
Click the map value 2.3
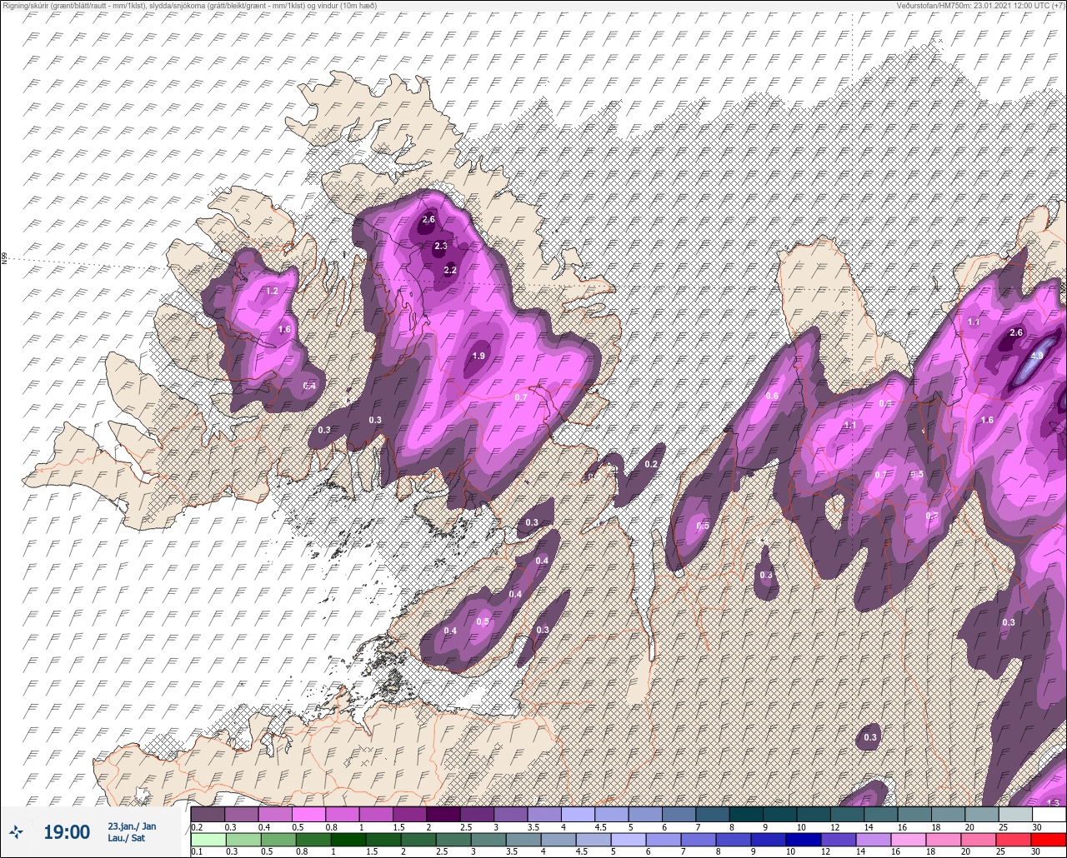click(441, 246)
